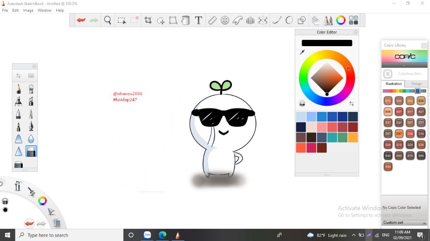Show hidden system tray icons
430x241 pixels.
pyautogui.click(x=354, y=235)
